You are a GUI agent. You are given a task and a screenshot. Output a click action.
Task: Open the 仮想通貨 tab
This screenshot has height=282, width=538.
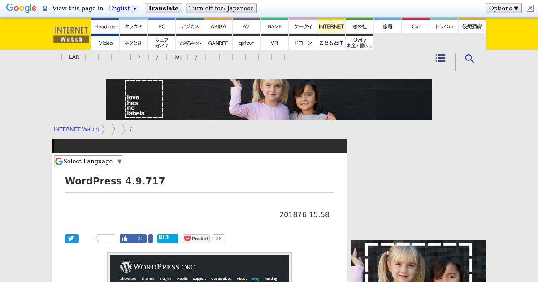pyautogui.click(x=472, y=26)
